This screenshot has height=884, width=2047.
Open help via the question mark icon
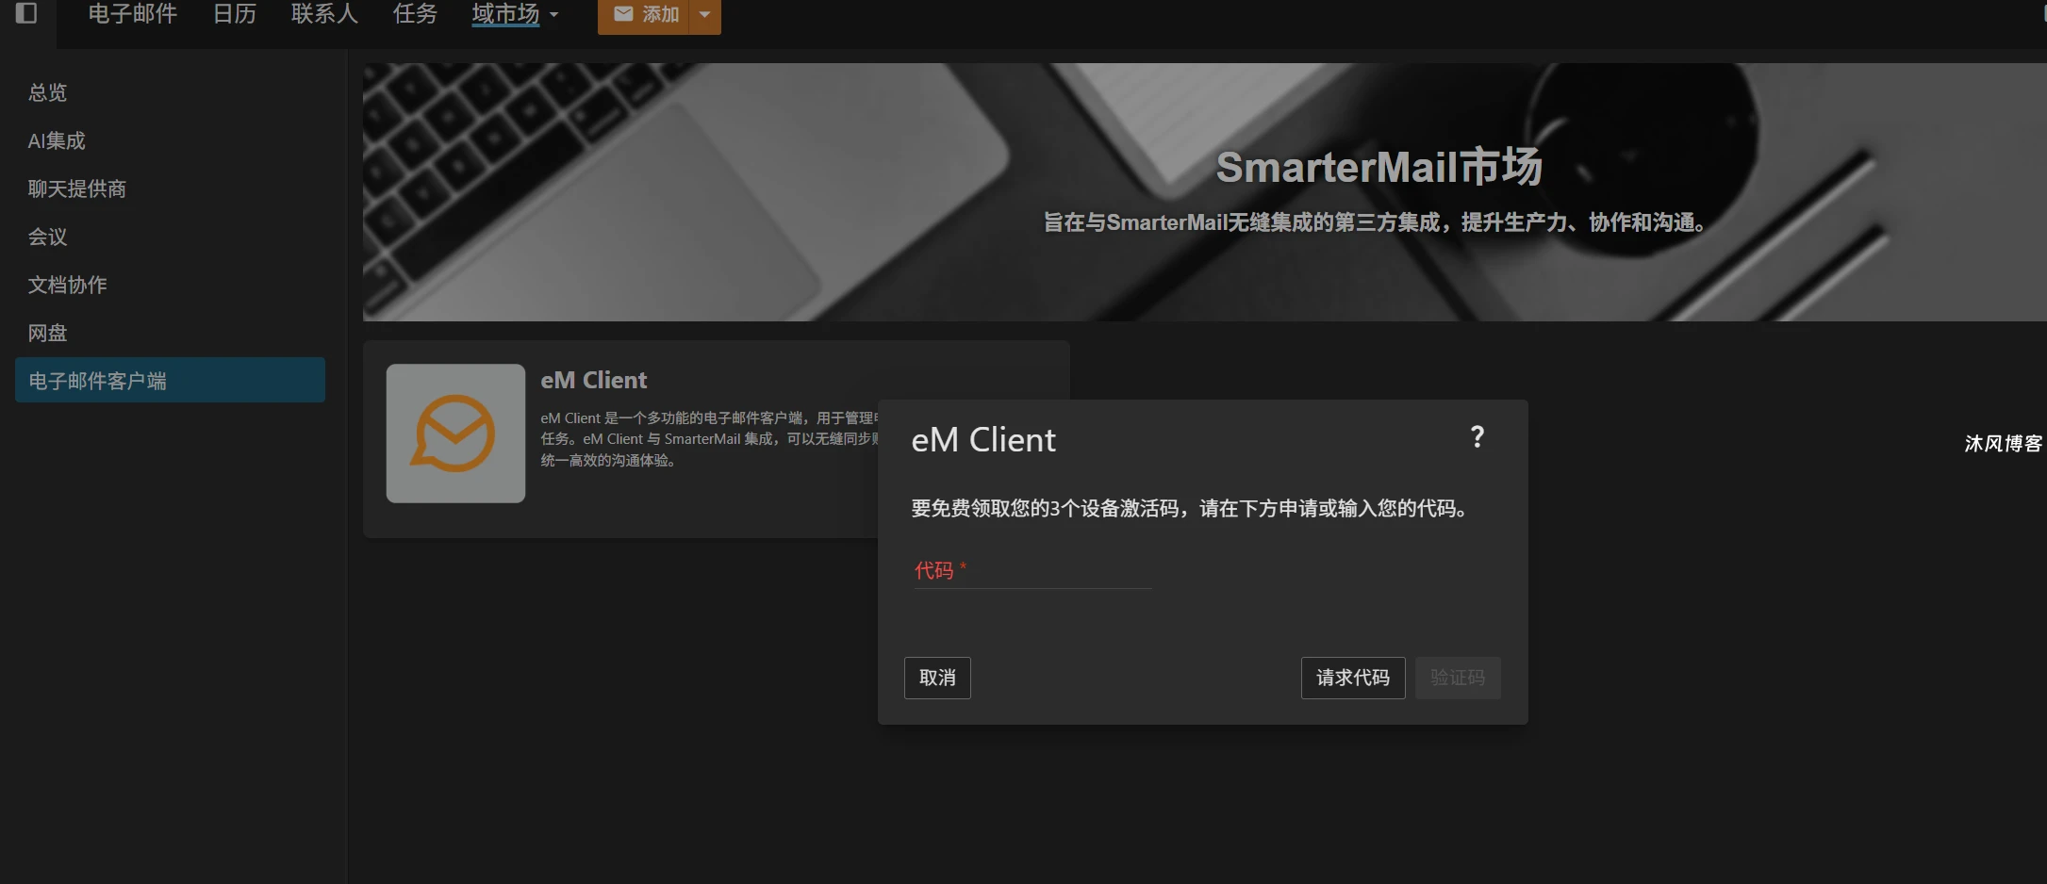[x=1477, y=437]
